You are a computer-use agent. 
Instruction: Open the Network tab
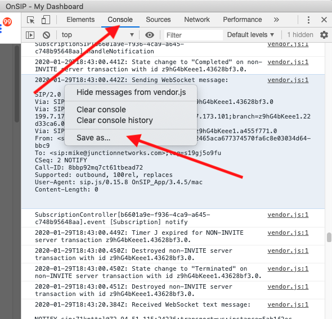(x=197, y=20)
